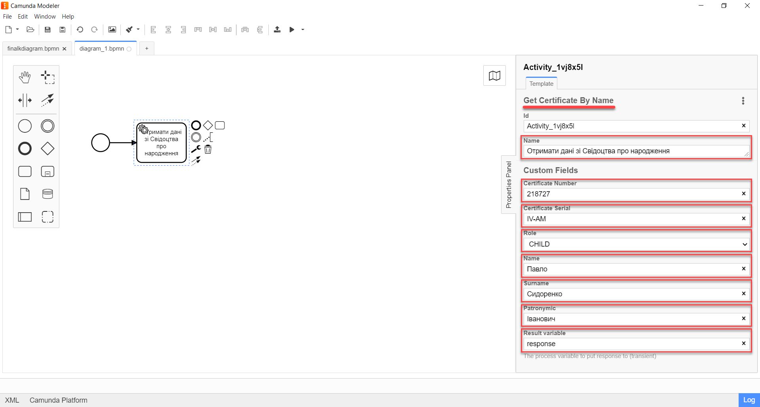Redo action in toolbar
Image resolution: width=760 pixels, height=407 pixels.
tap(94, 29)
